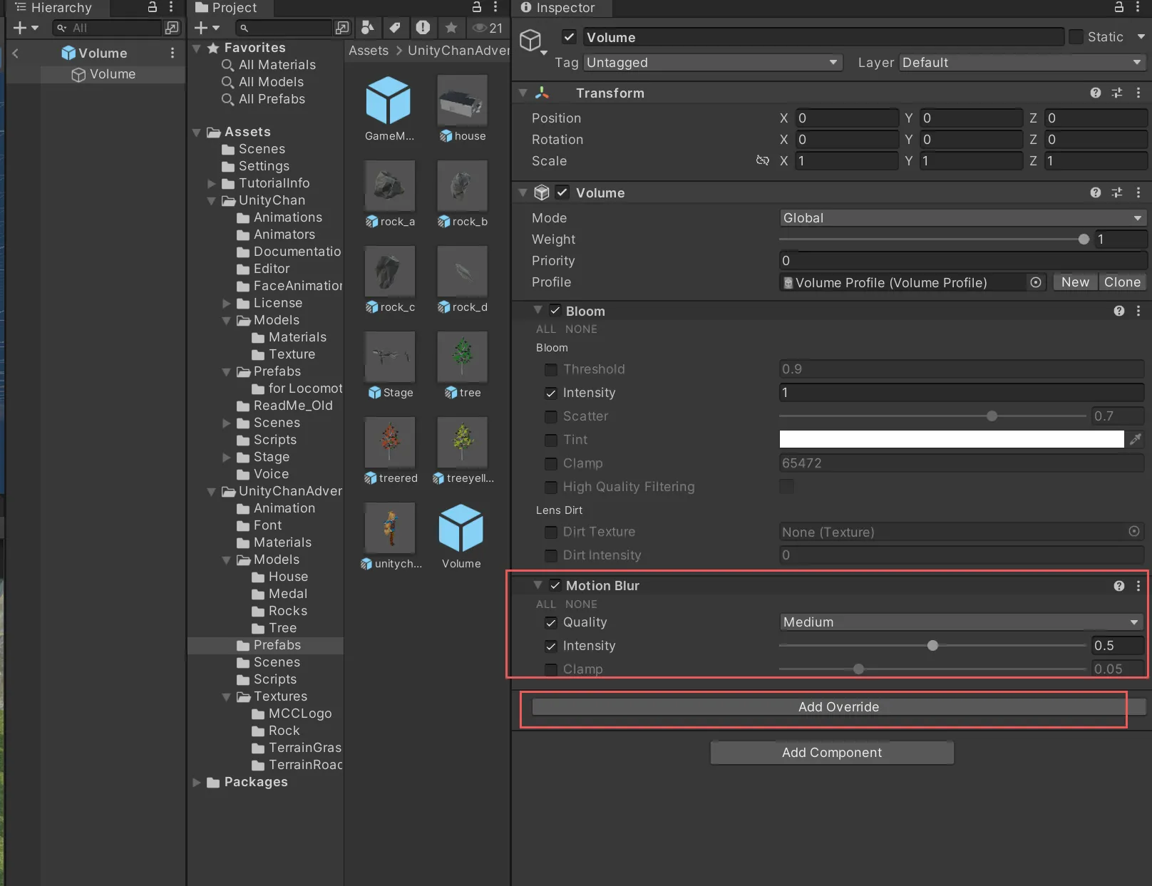Disable the Motion Blur Quality override checkbox

tap(551, 622)
